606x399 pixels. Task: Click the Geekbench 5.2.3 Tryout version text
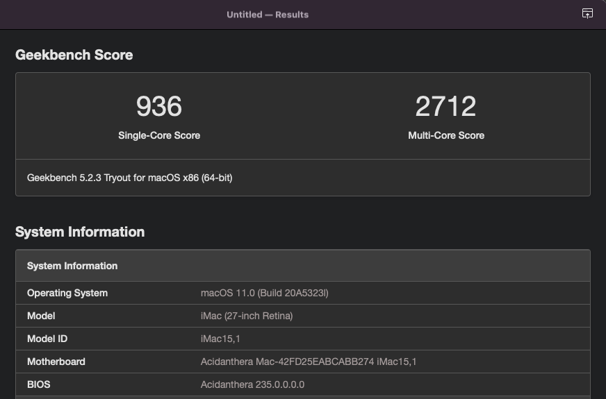(x=129, y=178)
